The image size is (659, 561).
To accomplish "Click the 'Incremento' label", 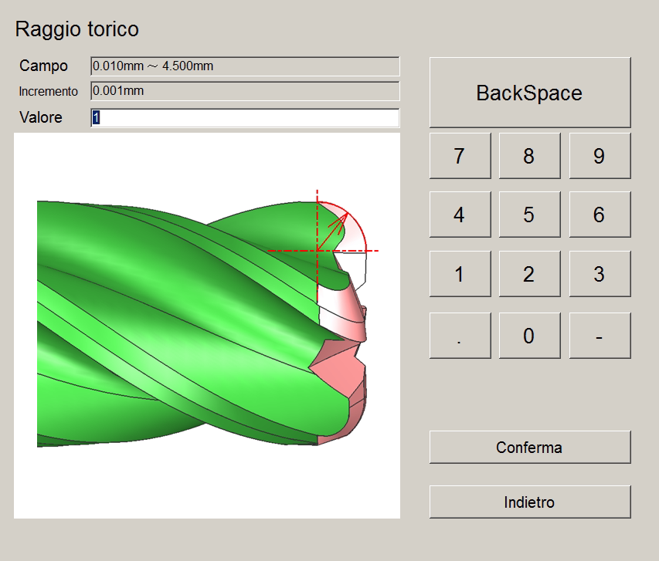I will click(x=49, y=91).
